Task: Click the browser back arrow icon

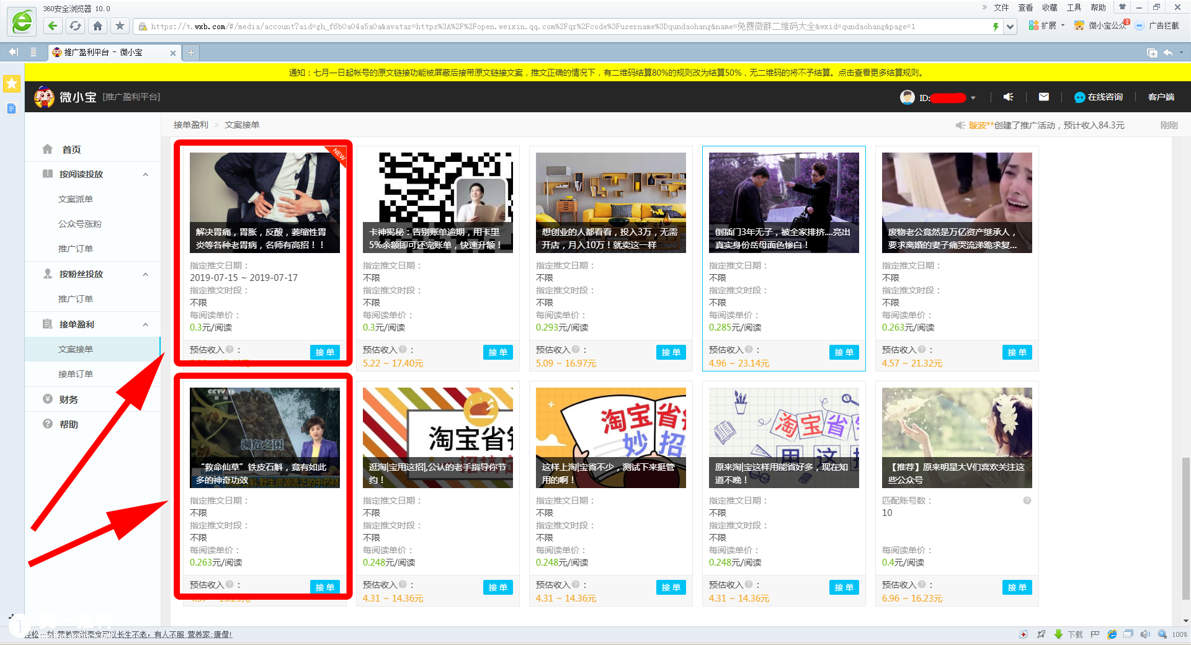Action: point(53,26)
